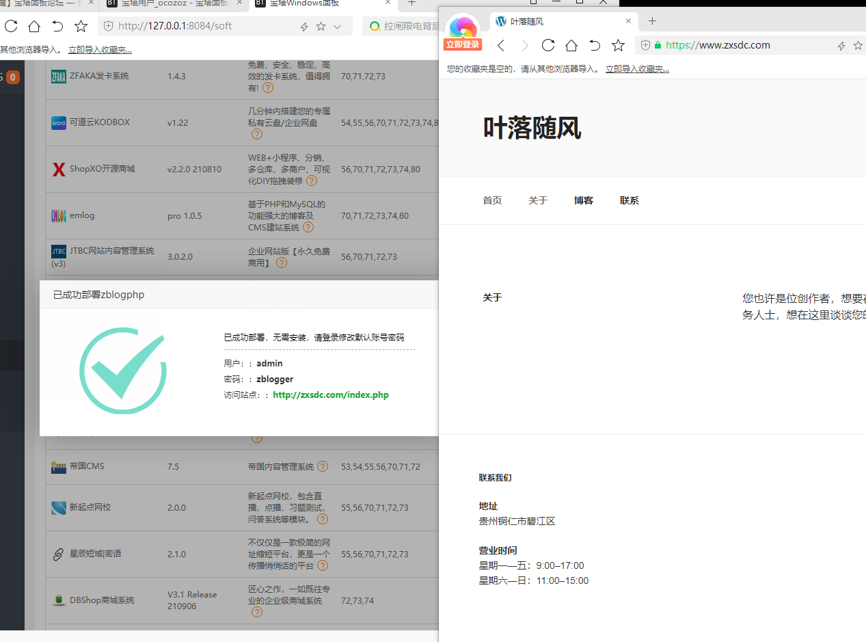Click the 可道云KODBOX logo icon
Image resolution: width=866 pixels, height=642 pixels.
[59, 122]
